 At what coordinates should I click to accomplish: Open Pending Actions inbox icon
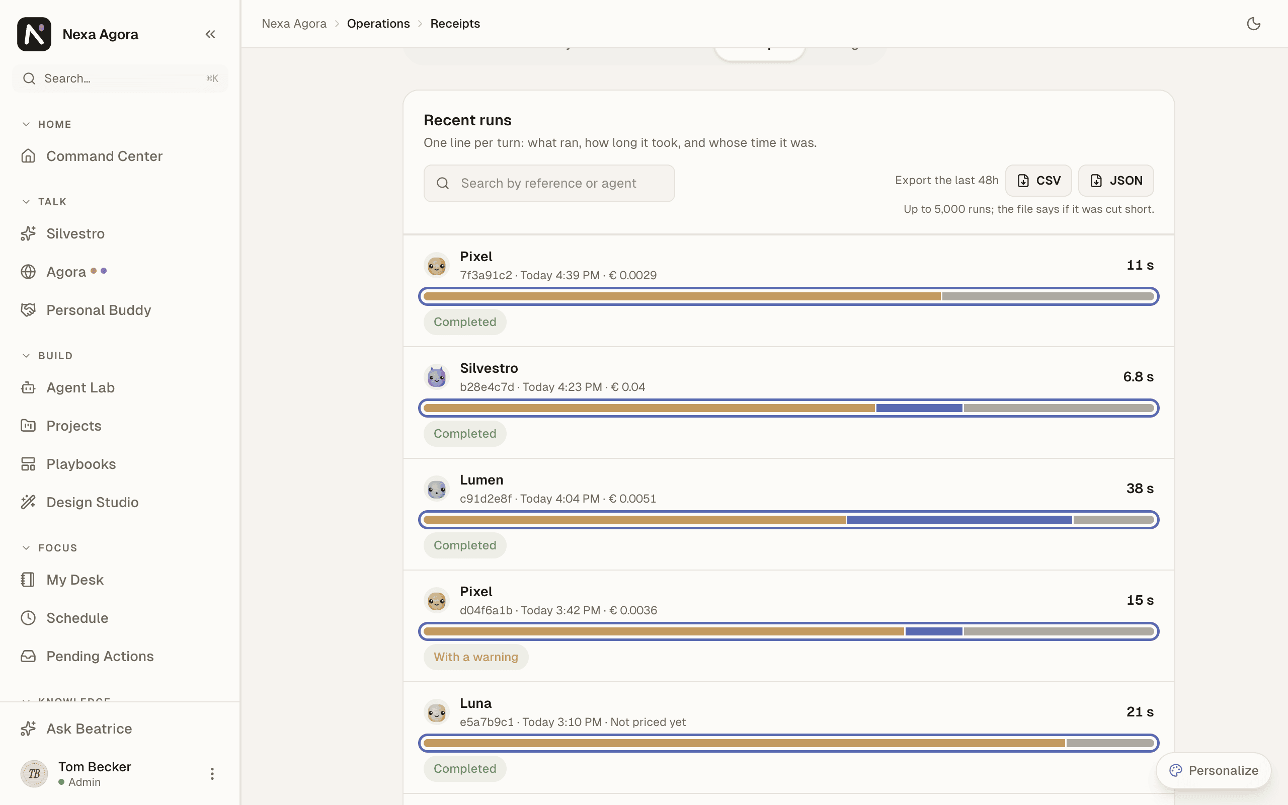pyautogui.click(x=28, y=657)
